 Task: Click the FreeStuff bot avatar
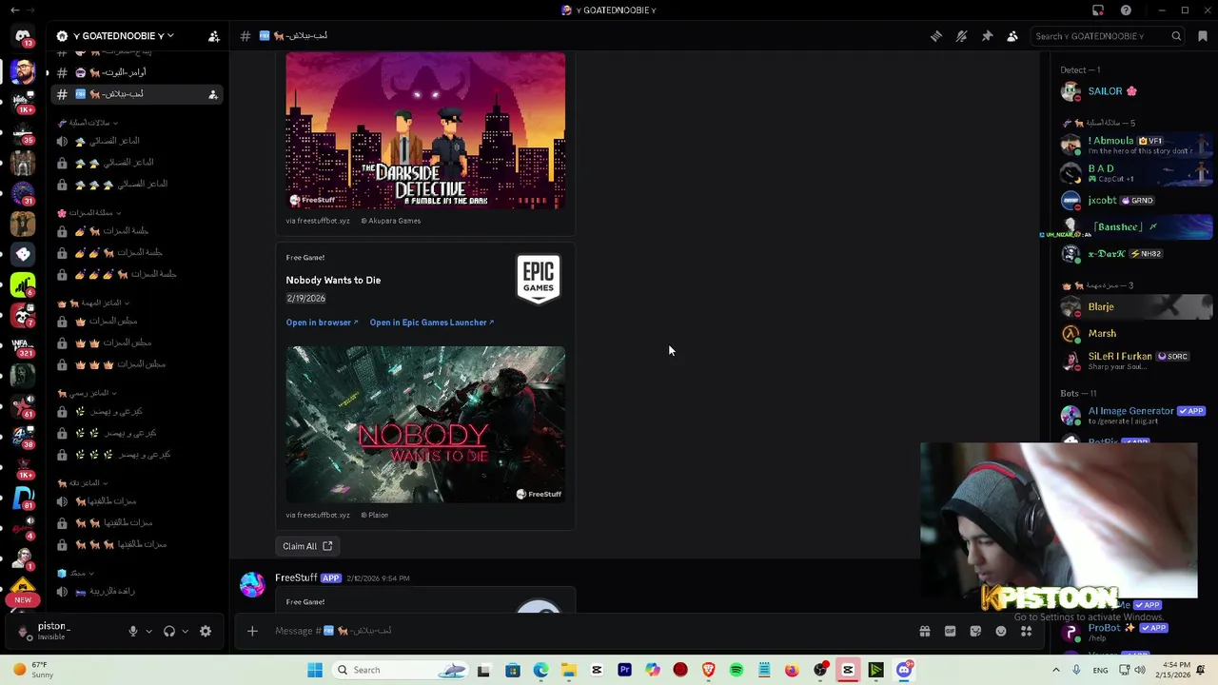pyautogui.click(x=252, y=584)
